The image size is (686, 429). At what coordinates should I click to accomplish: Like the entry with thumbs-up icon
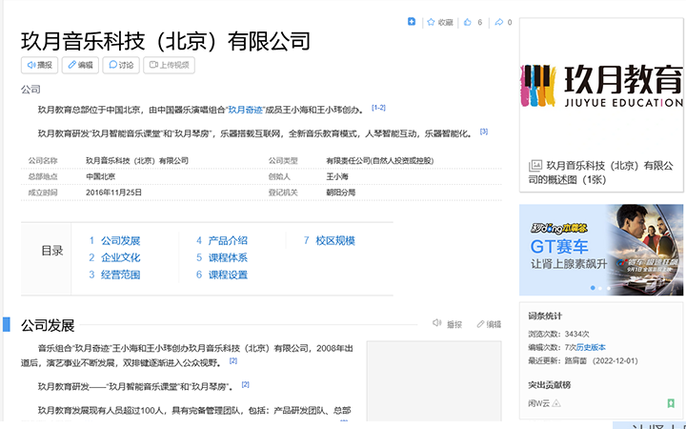point(468,22)
